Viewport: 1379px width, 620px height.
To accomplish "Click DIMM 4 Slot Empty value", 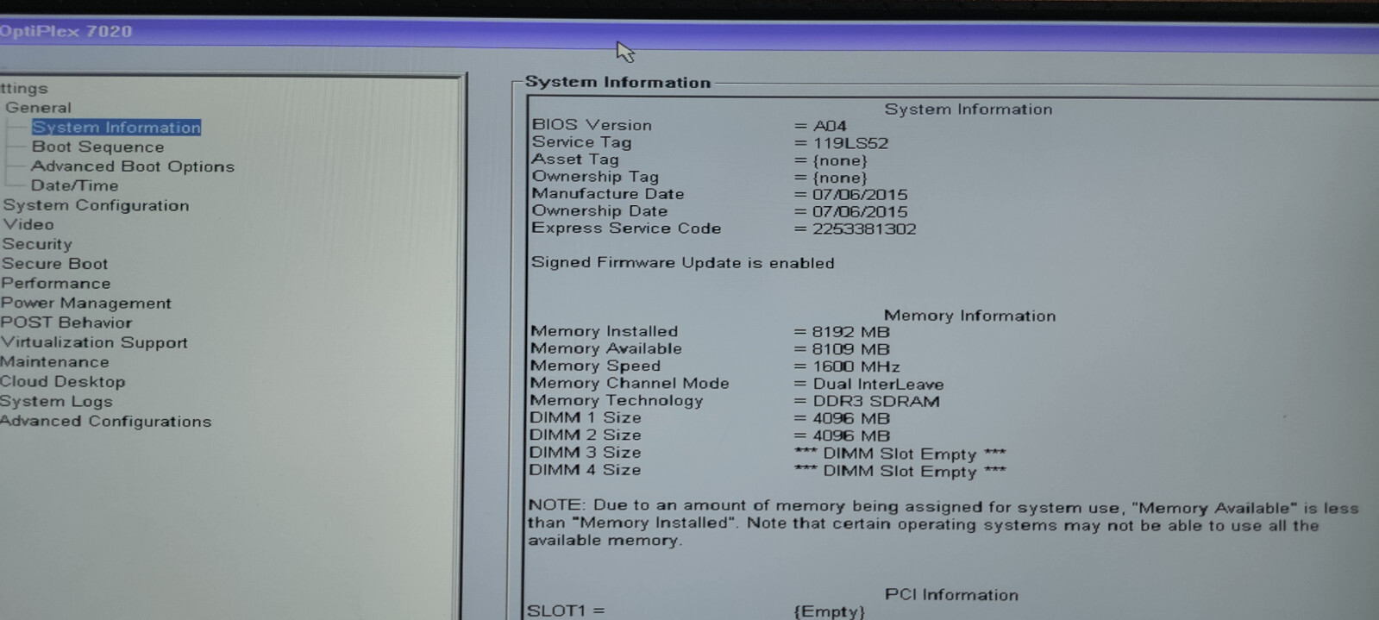I will pyautogui.click(x=899, y=472).
